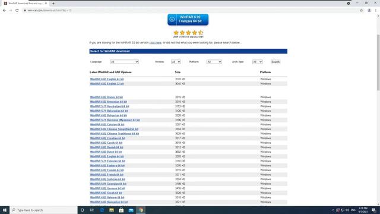This screenshot has height=214, width=380.
Task: Open WinRAR 5.71 Estonian 64 bit link
Action: click(107, 161)
